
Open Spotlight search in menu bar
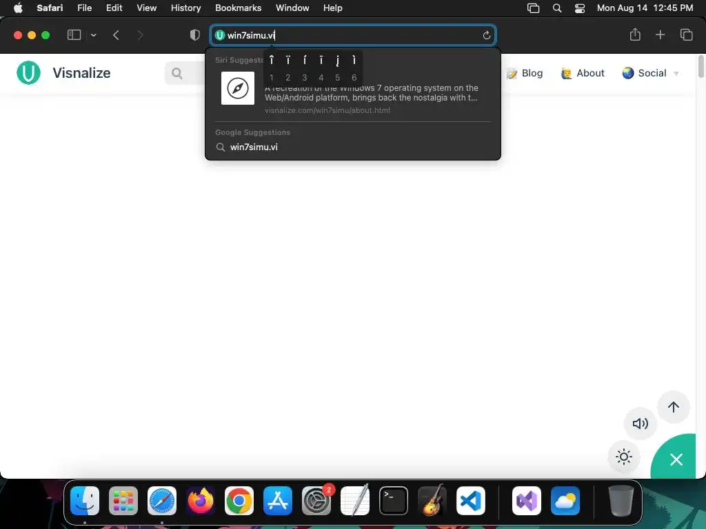557,8
